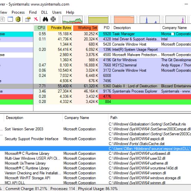The width and height of the screenshot is (191, 191).
Task: Open the purple GPU usage graph
Action: click(175, 19)
